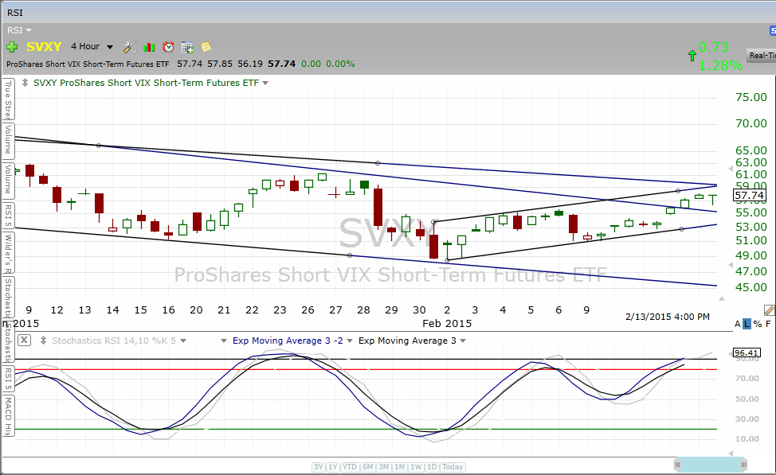Open the chart tools wrench icon
This screenshot has width=776, height=475.
pos(130,47)
